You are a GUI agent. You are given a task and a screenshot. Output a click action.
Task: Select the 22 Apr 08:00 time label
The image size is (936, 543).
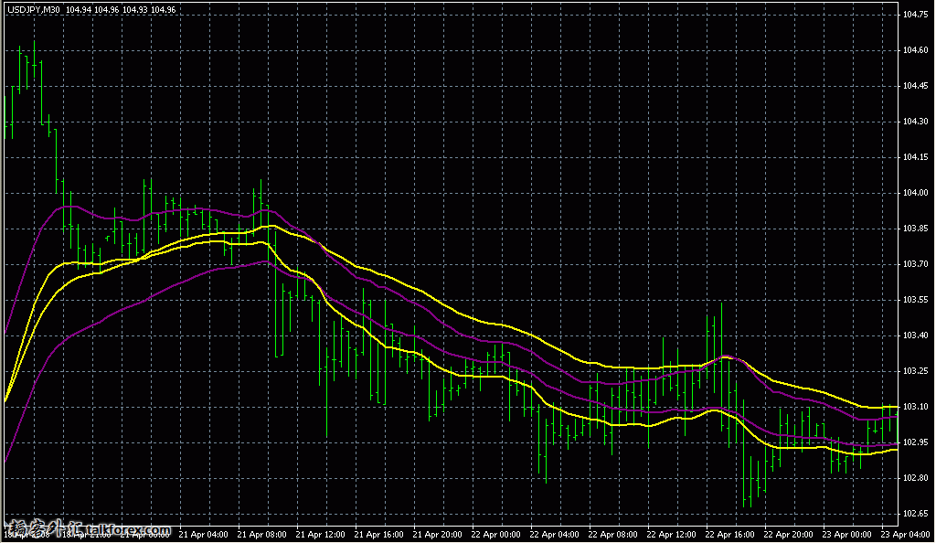(x=612, y=535)
